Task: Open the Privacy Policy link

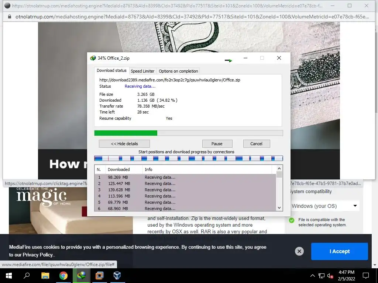Action: [37, 255]
